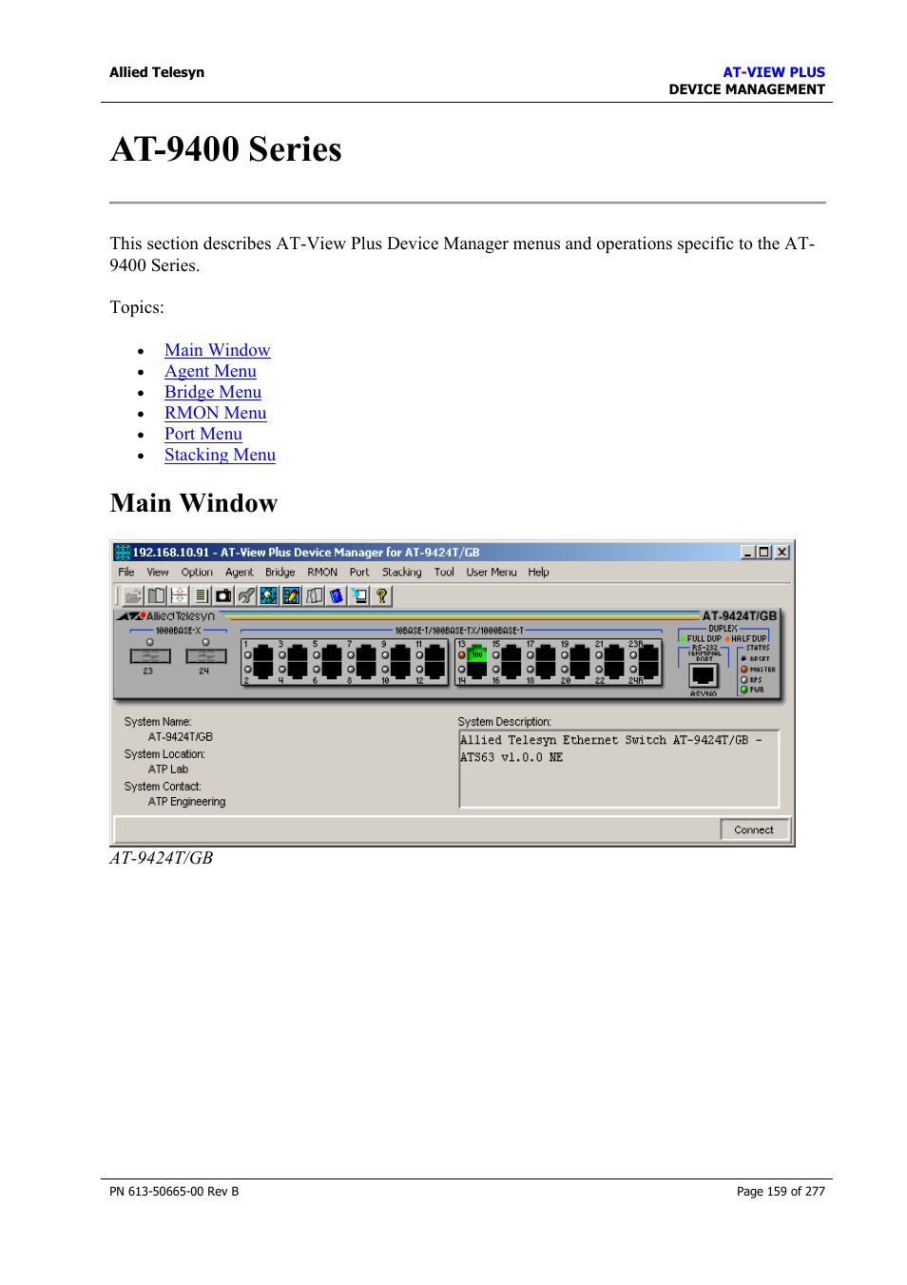Select port 14 on the switch panel

pos(477,670)
